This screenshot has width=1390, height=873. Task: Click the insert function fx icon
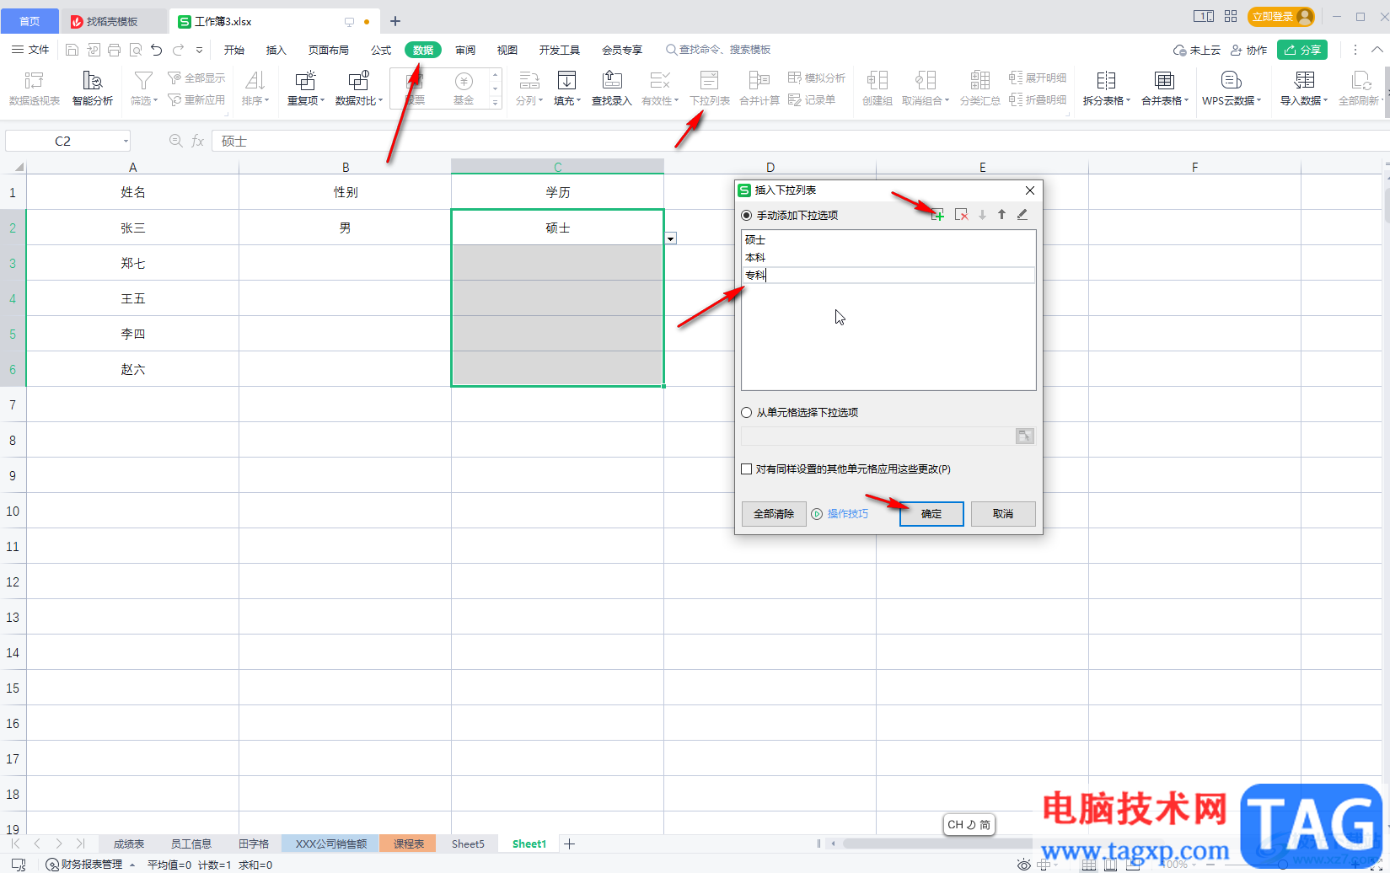point(197,141)
